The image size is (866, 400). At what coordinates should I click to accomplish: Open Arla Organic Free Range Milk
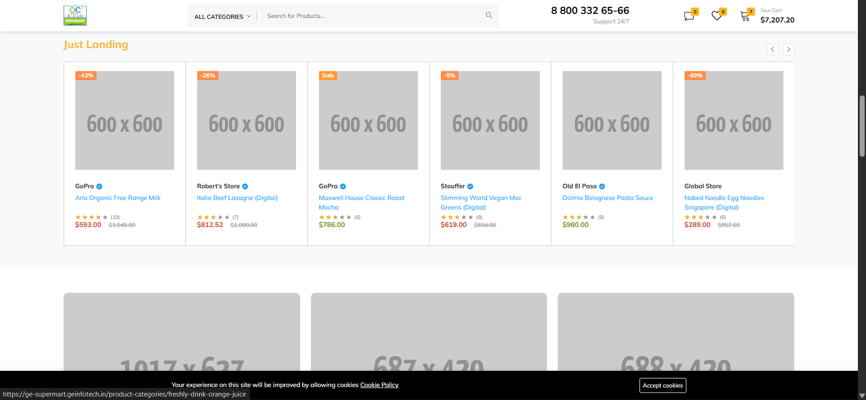(117, 198)
